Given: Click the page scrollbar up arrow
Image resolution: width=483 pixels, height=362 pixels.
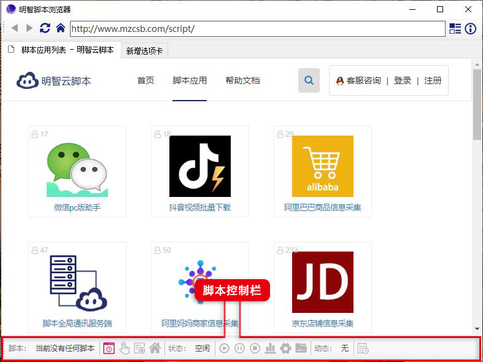Looking at the screenshot, I should pos(477,64).
